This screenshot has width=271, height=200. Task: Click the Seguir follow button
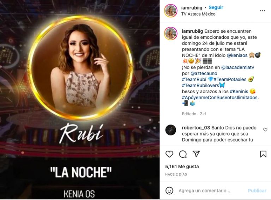pos(216,7)
